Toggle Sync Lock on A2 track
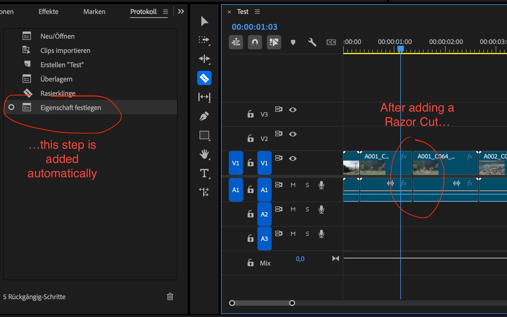Viewport: 507px width, 317px height. (x=279, y=209)
